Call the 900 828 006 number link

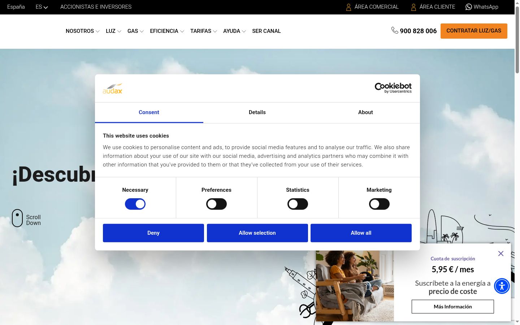point(418,31)
